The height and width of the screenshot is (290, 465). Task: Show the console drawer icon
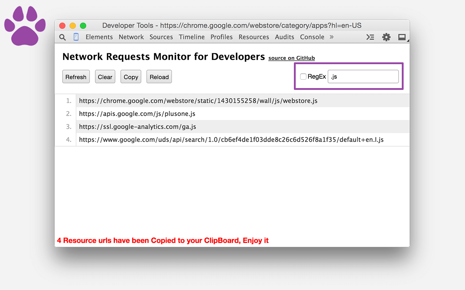pyautogui.click(x=370, y=37)
